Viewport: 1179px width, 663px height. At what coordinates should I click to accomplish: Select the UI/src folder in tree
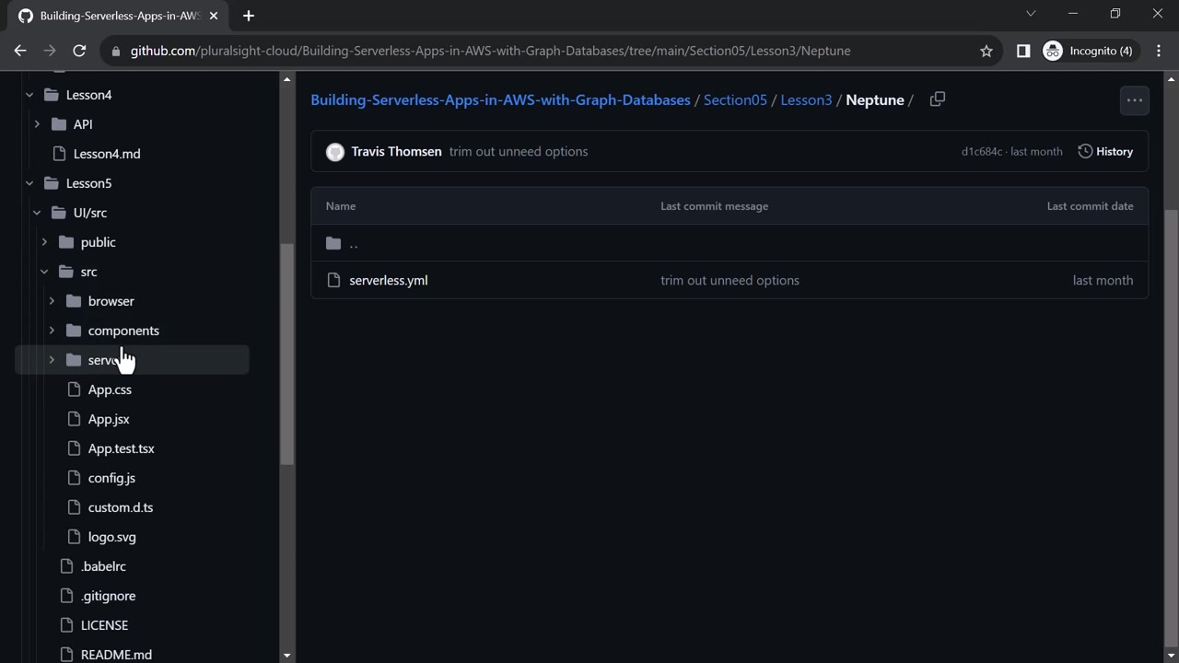click(x=90, y=213)
